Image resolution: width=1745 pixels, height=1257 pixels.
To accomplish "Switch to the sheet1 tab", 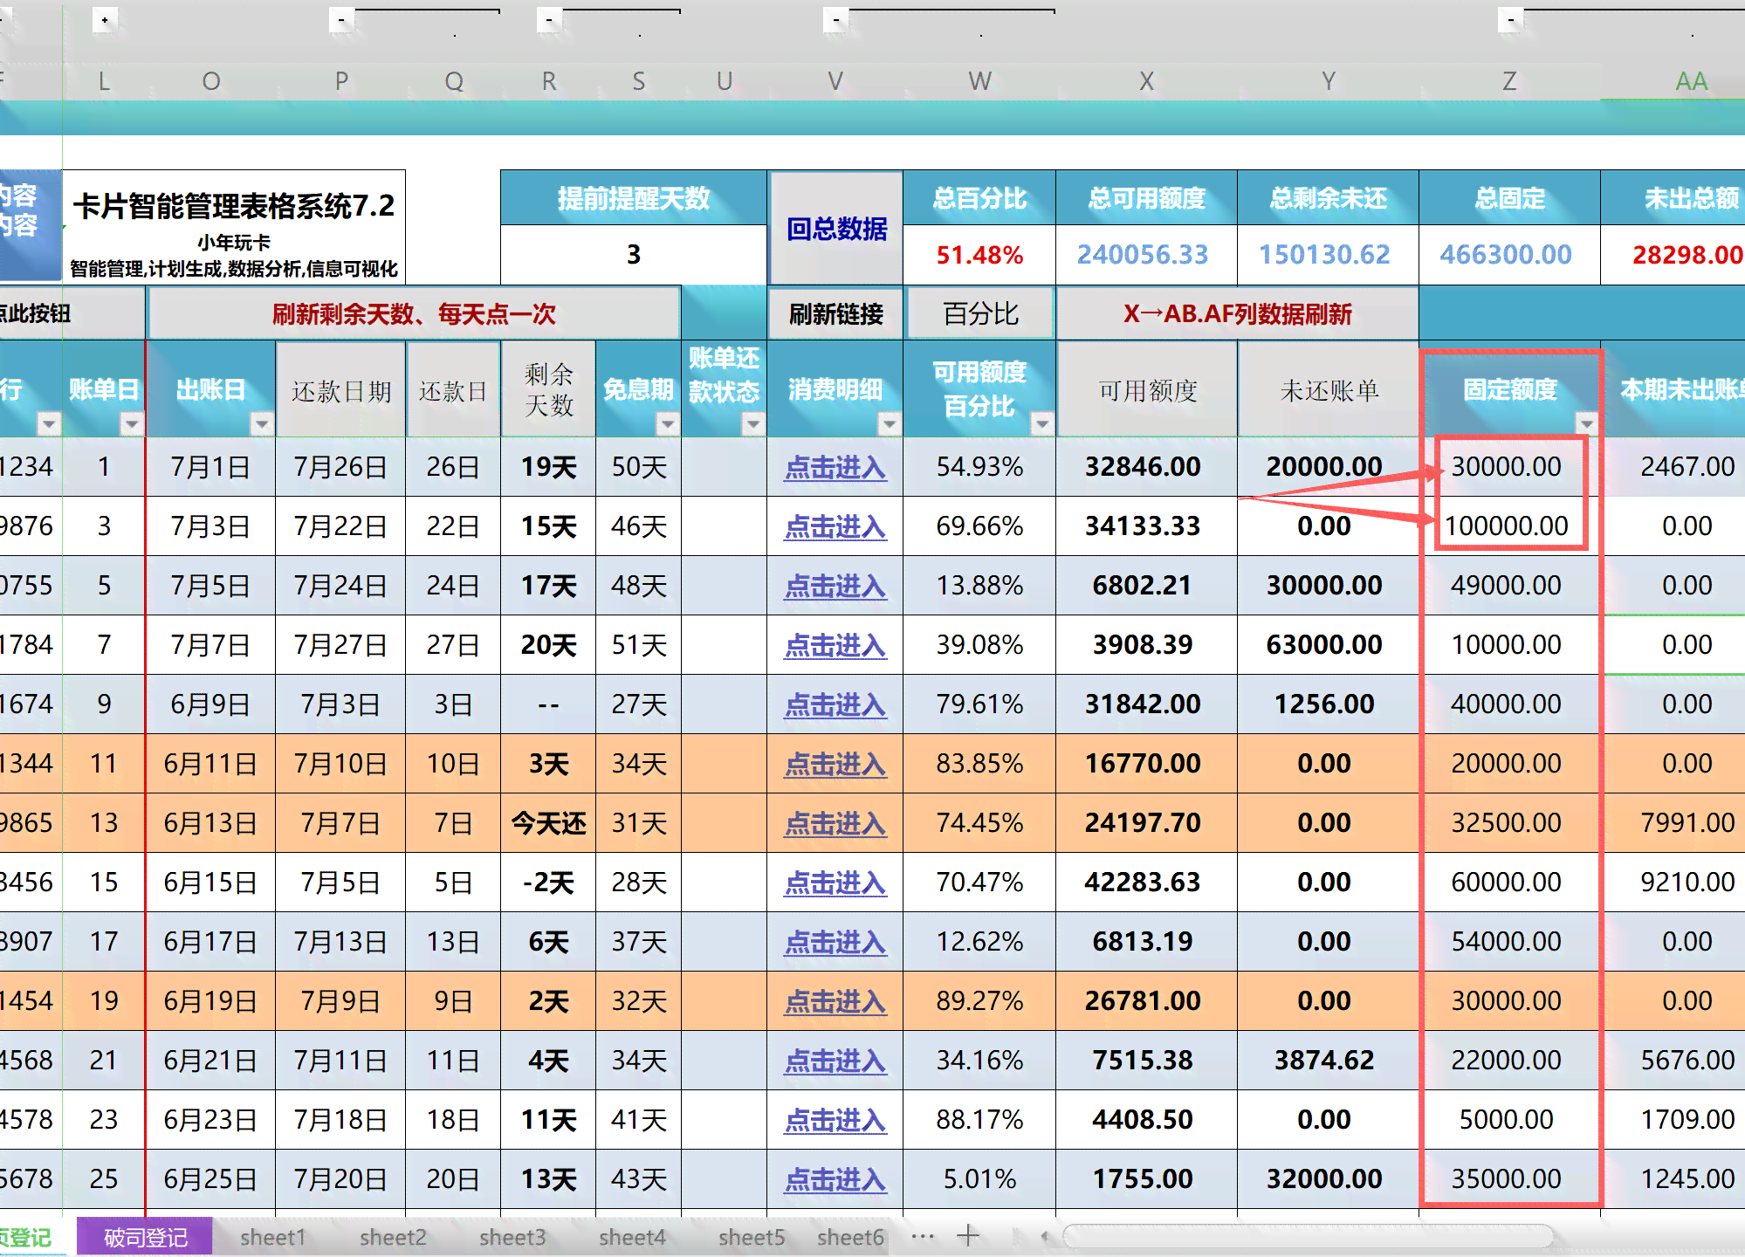I will [x=272, y=1237].
